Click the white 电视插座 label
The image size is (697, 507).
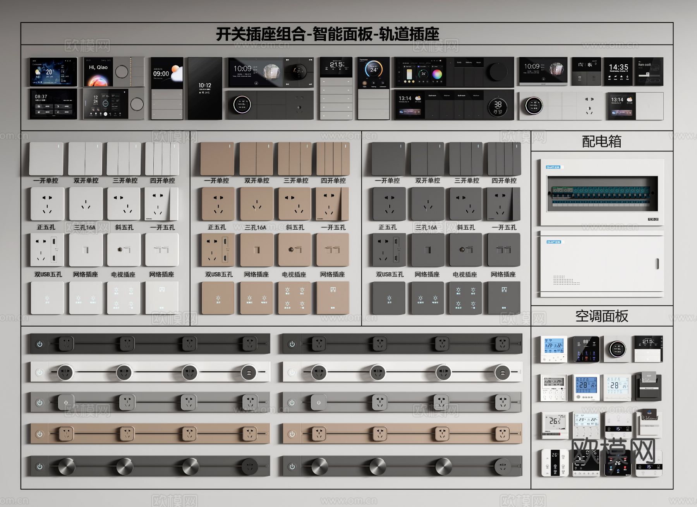pos(123,274)
